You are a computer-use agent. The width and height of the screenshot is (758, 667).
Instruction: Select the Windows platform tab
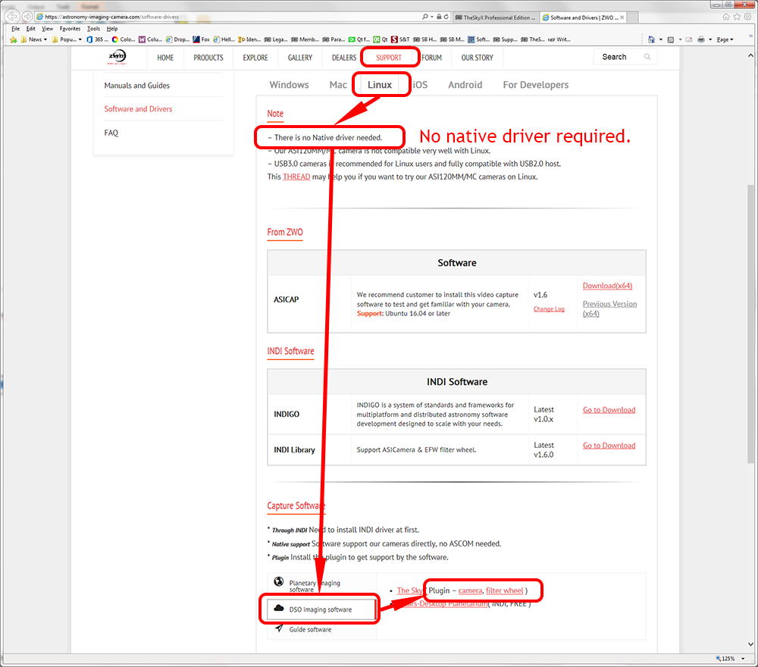(x=289, y=85)
